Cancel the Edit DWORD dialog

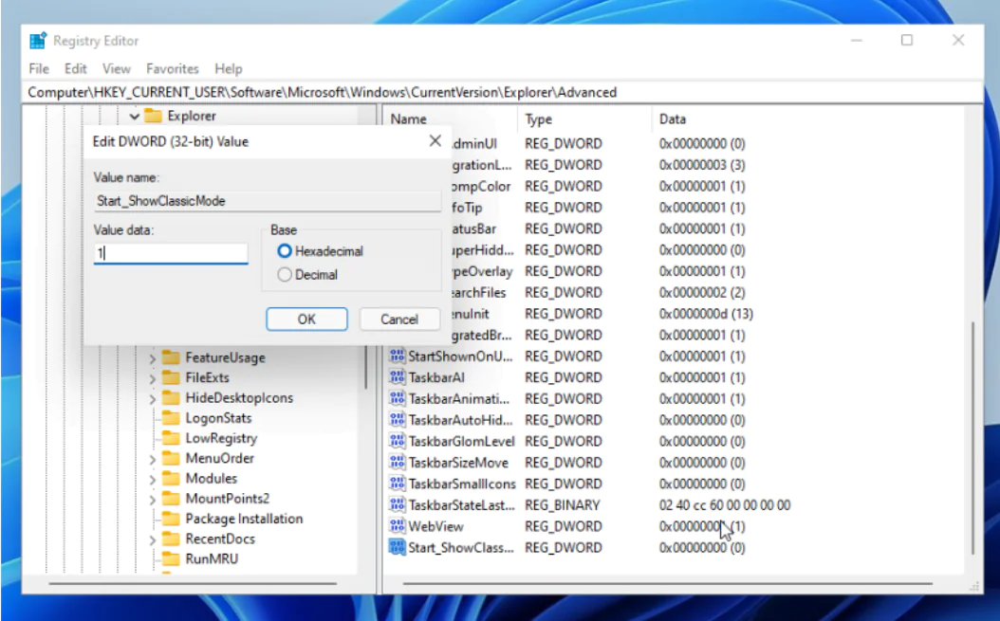(399, 320)
